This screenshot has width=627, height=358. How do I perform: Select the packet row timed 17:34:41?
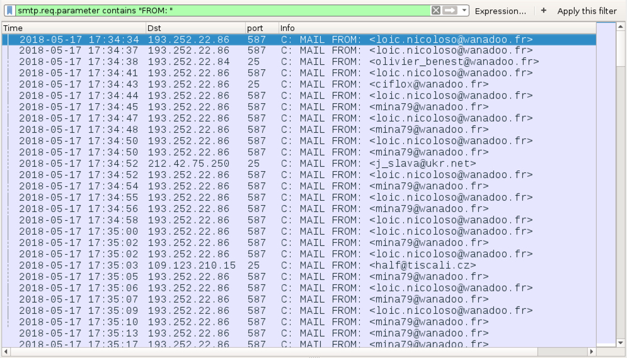point(299,74)
